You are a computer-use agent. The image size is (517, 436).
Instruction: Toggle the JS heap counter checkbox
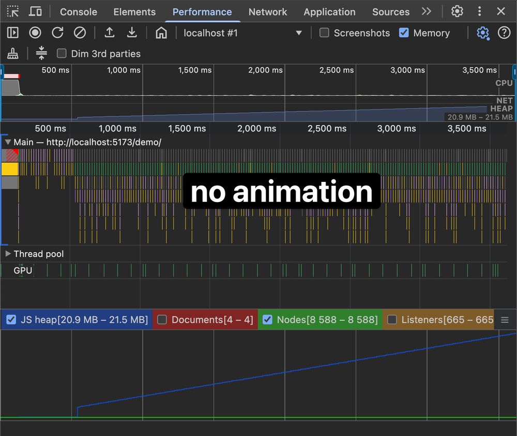coord(11,319)
